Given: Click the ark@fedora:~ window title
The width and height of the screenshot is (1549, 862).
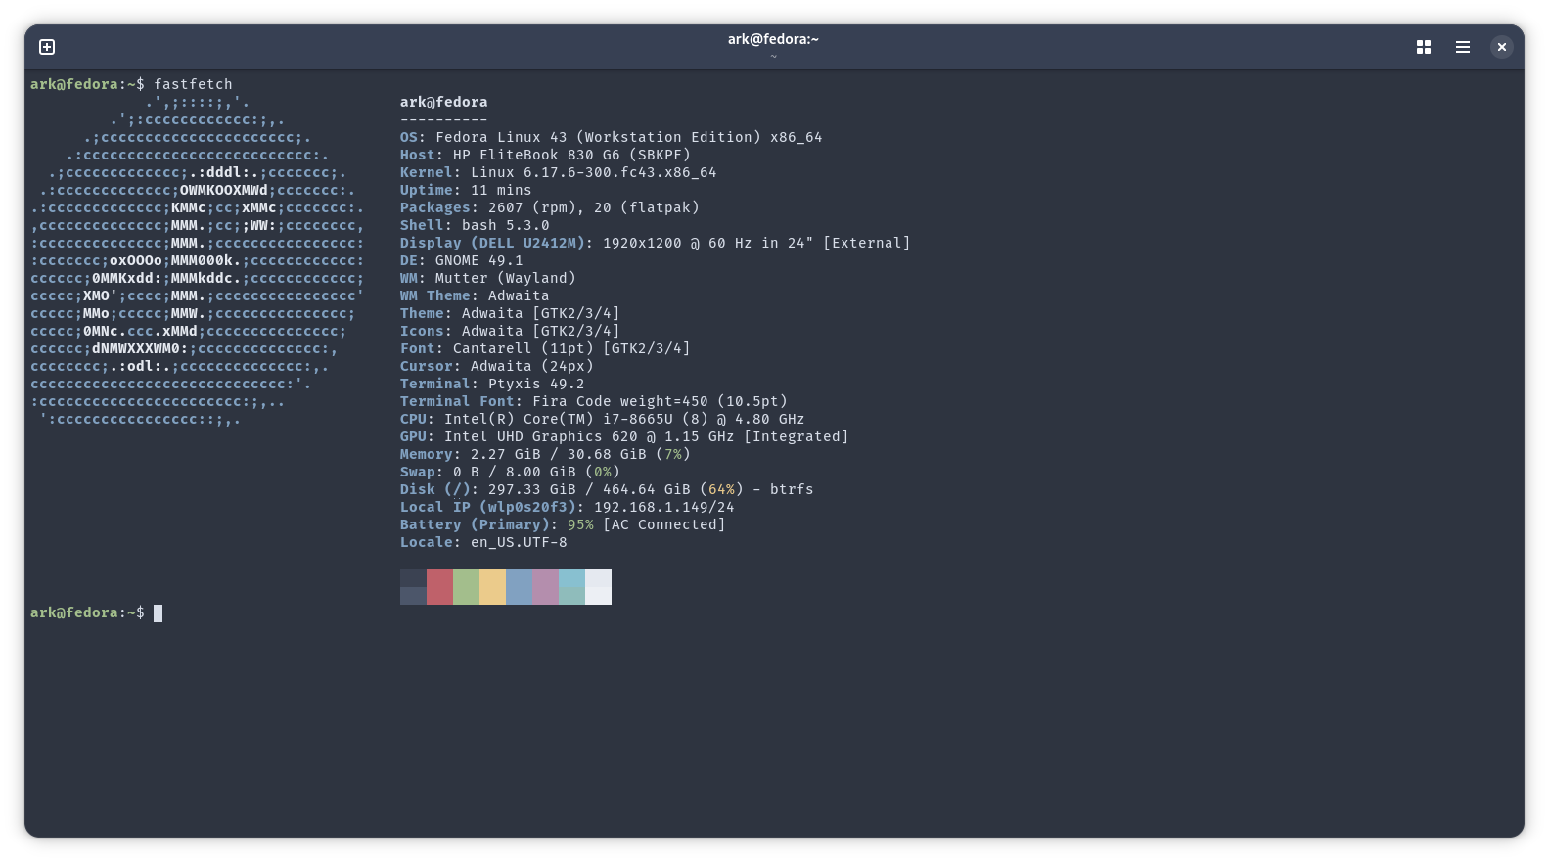Looking at the screenshot, I should click(x=773, y=39).
